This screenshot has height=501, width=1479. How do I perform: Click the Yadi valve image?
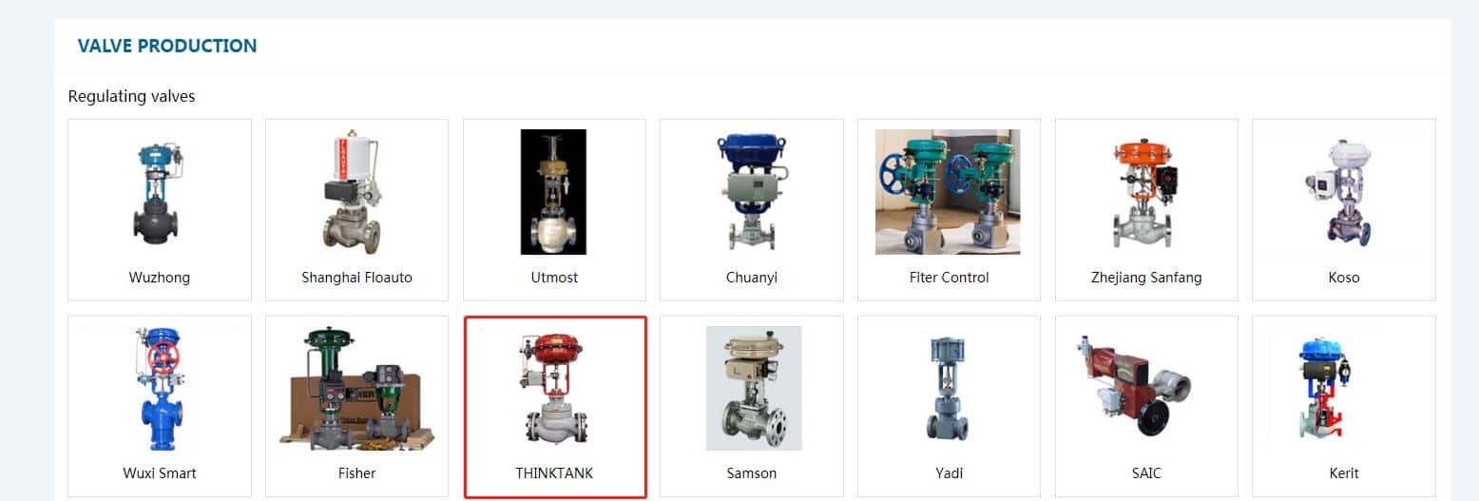[948, 388]
